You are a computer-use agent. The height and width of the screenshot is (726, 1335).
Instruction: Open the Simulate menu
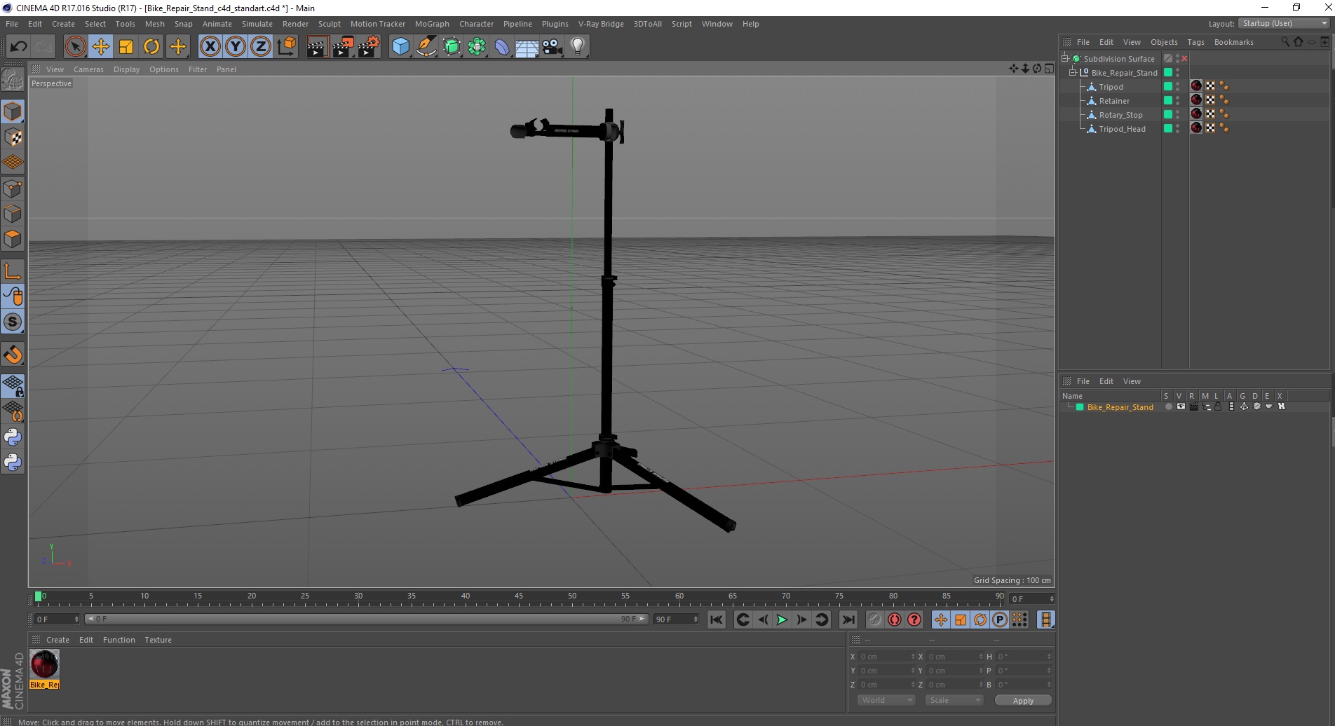[257, 24]
